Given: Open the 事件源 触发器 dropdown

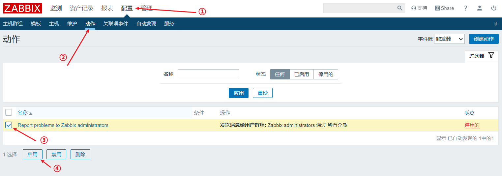Looking at the screenshot, I should pos(449,39).
